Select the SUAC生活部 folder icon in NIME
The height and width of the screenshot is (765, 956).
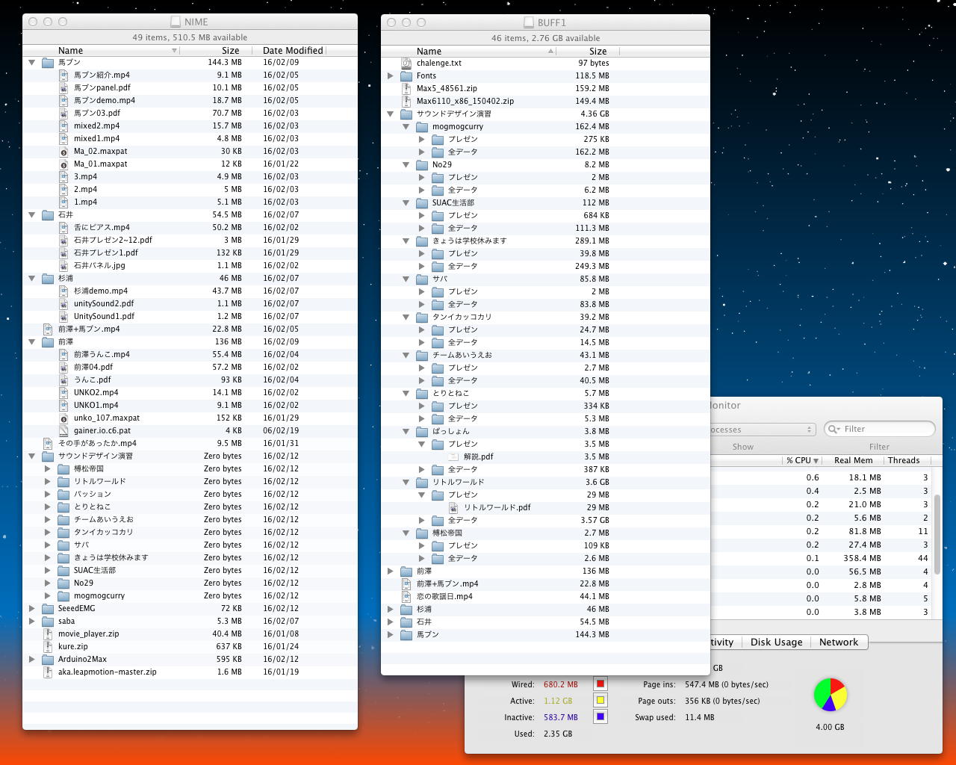[x=63, y=570]
